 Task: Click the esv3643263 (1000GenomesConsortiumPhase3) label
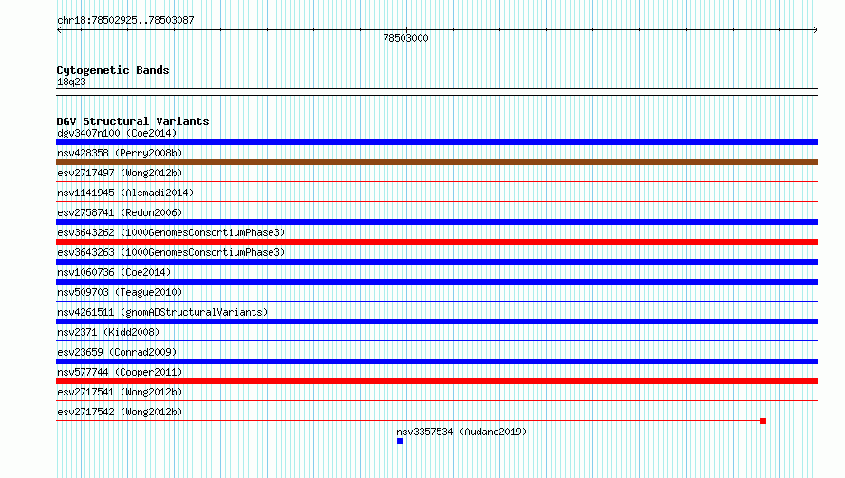tap(171, 252)
